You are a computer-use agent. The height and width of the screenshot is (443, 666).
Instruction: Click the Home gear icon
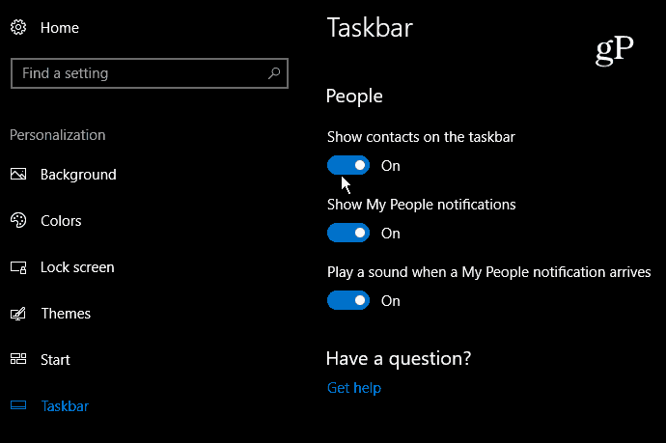coord(18,28)
